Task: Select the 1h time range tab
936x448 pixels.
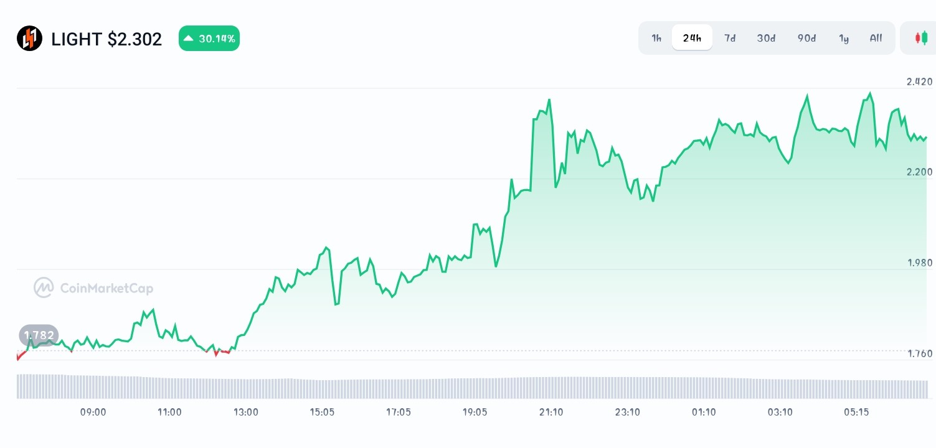Action: pos(656,38)
